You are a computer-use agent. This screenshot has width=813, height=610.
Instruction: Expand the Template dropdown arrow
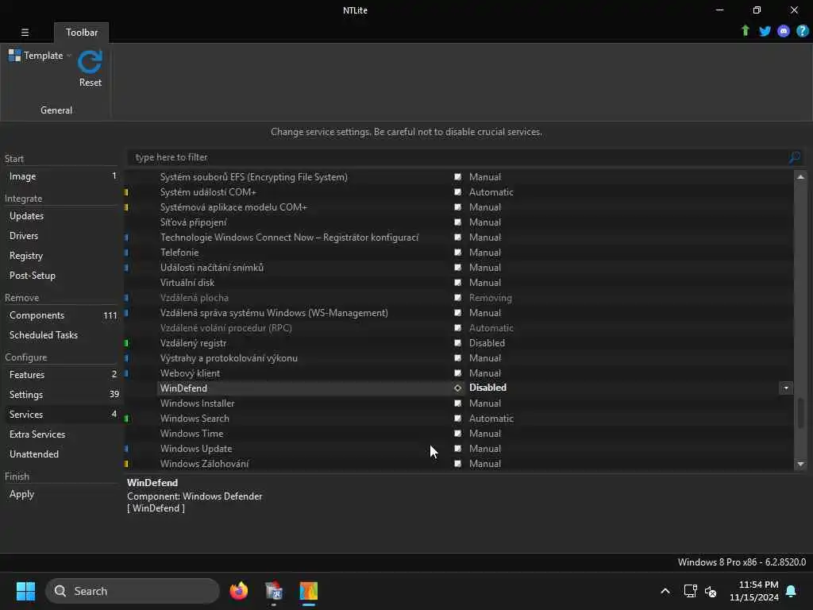69,56
